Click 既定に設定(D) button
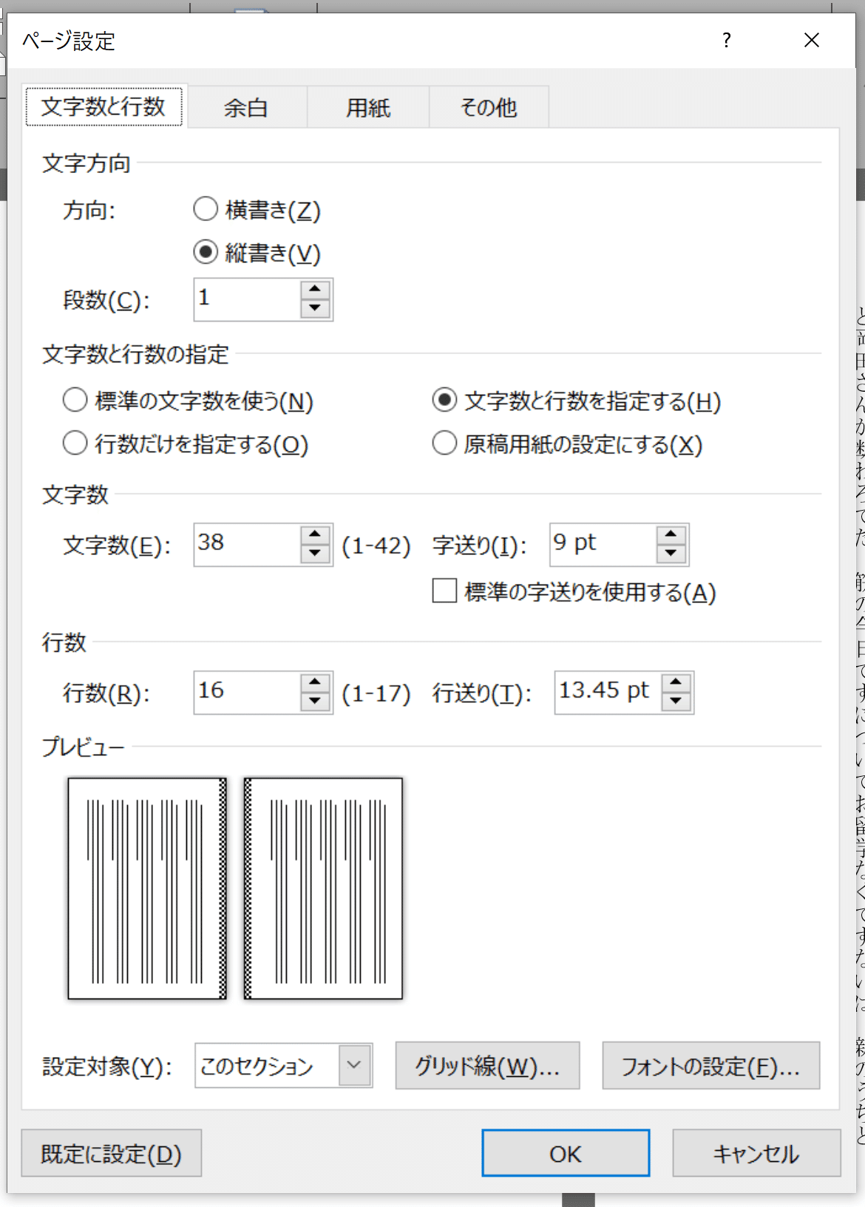This screenshot has width=865, height=1207. click(x=112, y=1153)
